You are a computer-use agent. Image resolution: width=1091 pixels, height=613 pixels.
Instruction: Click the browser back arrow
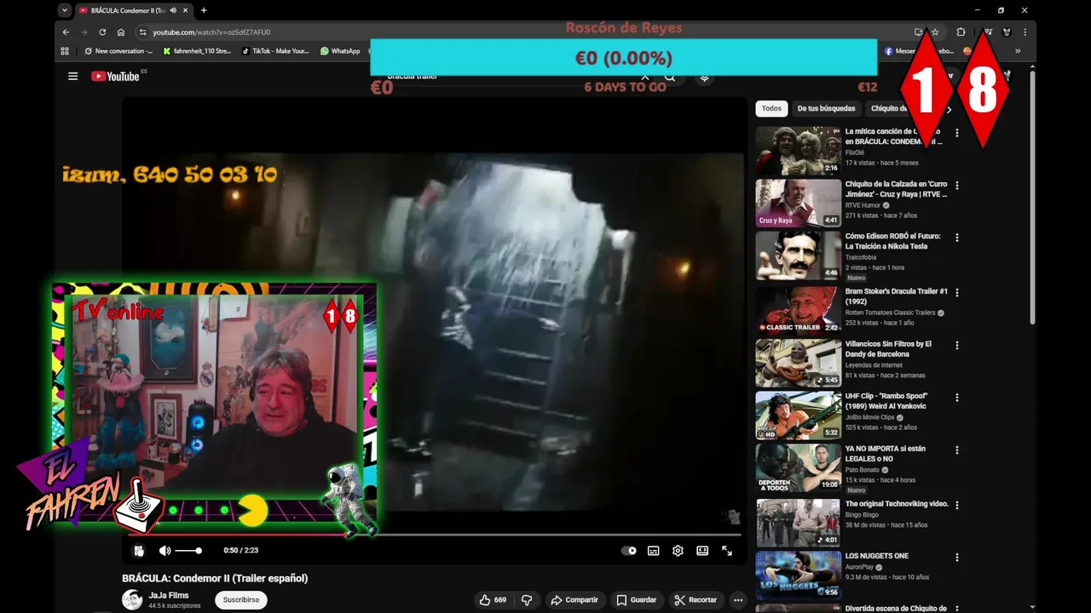pos(66,32)
